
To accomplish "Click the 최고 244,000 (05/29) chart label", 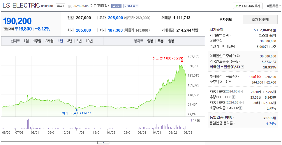I will (168, 58).
